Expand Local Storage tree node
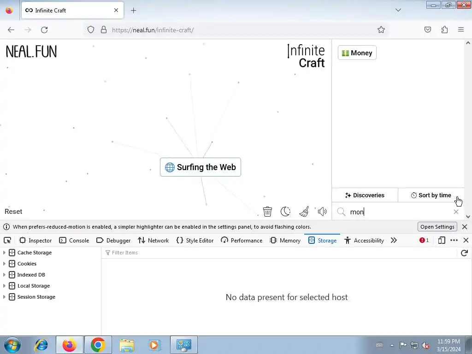The width and height of the screenshot is (472, 354). tap(4, 286)
